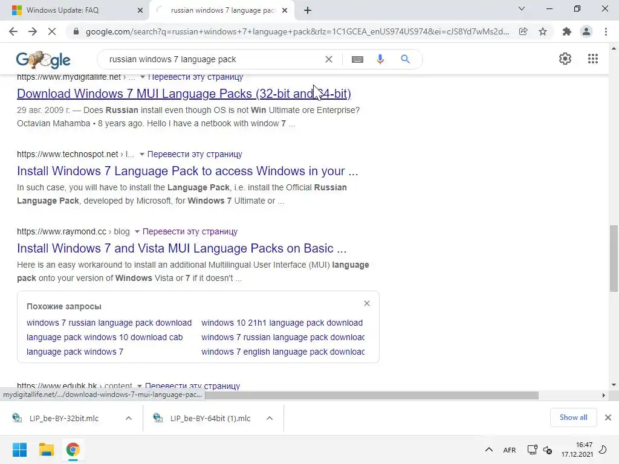This screenshot has width=619, height=464.
Task: Switch to Windows Update: FAQ tab
Action: (x=62, y=10)
